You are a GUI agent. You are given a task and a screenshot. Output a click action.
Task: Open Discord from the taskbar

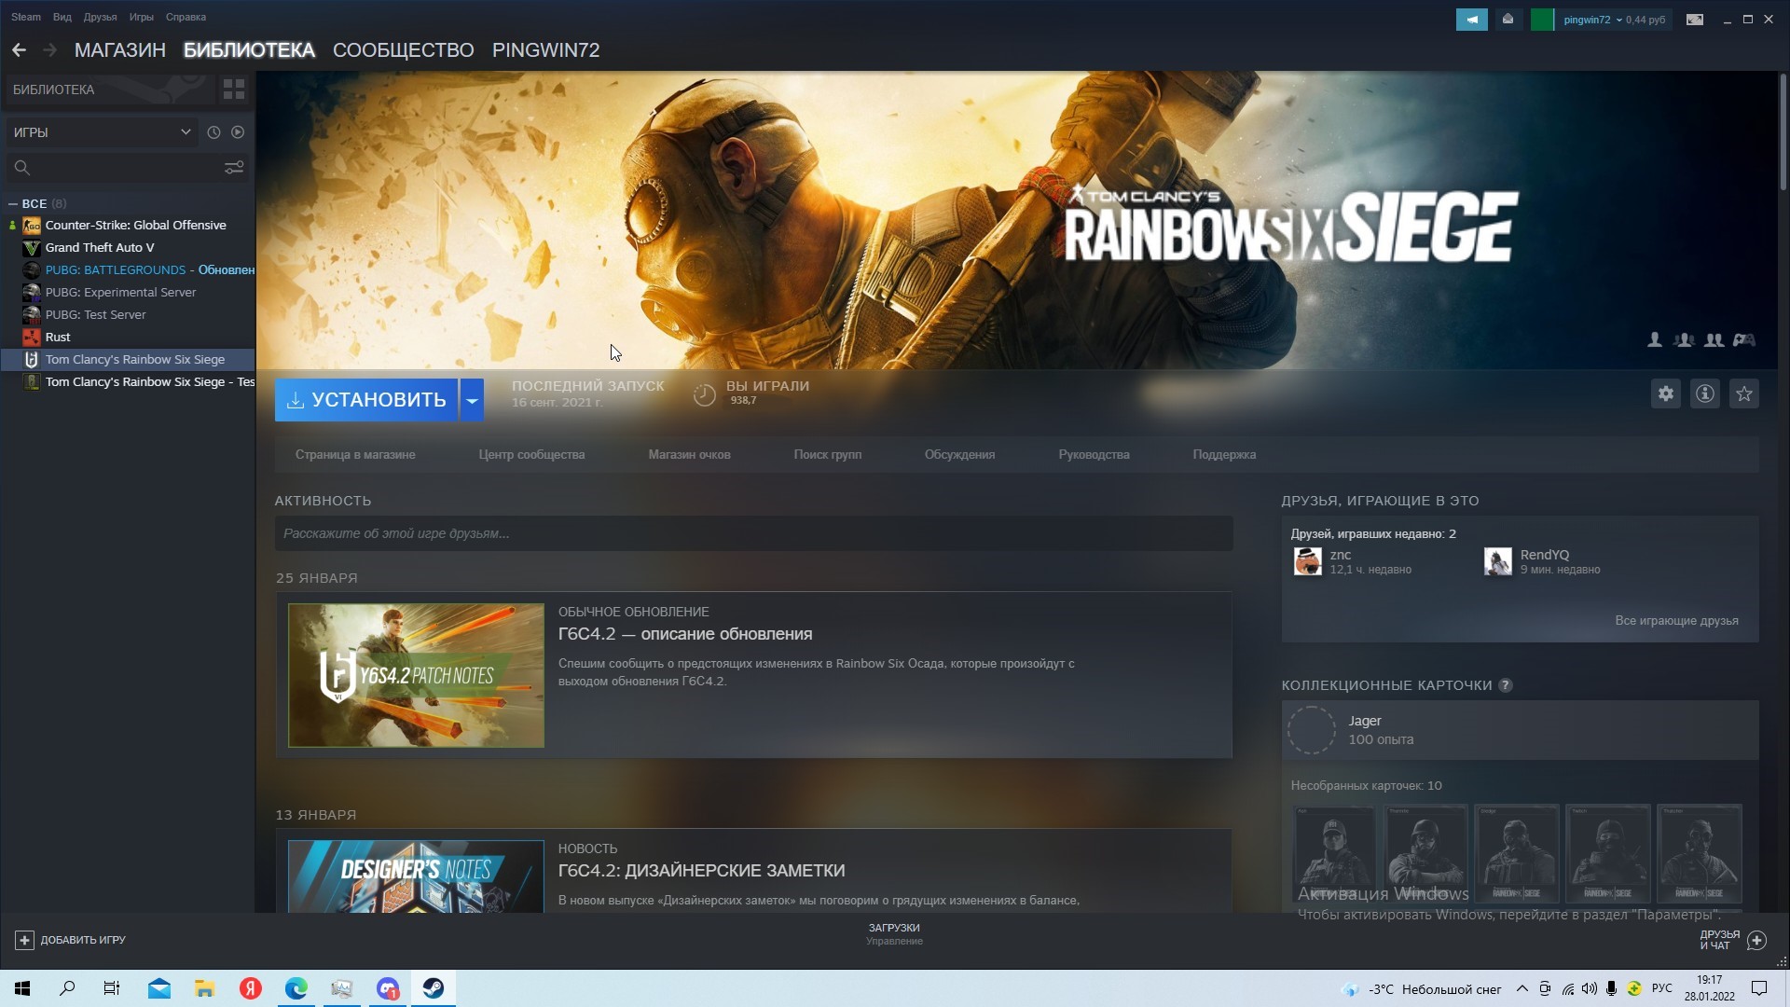click(388, 988)
